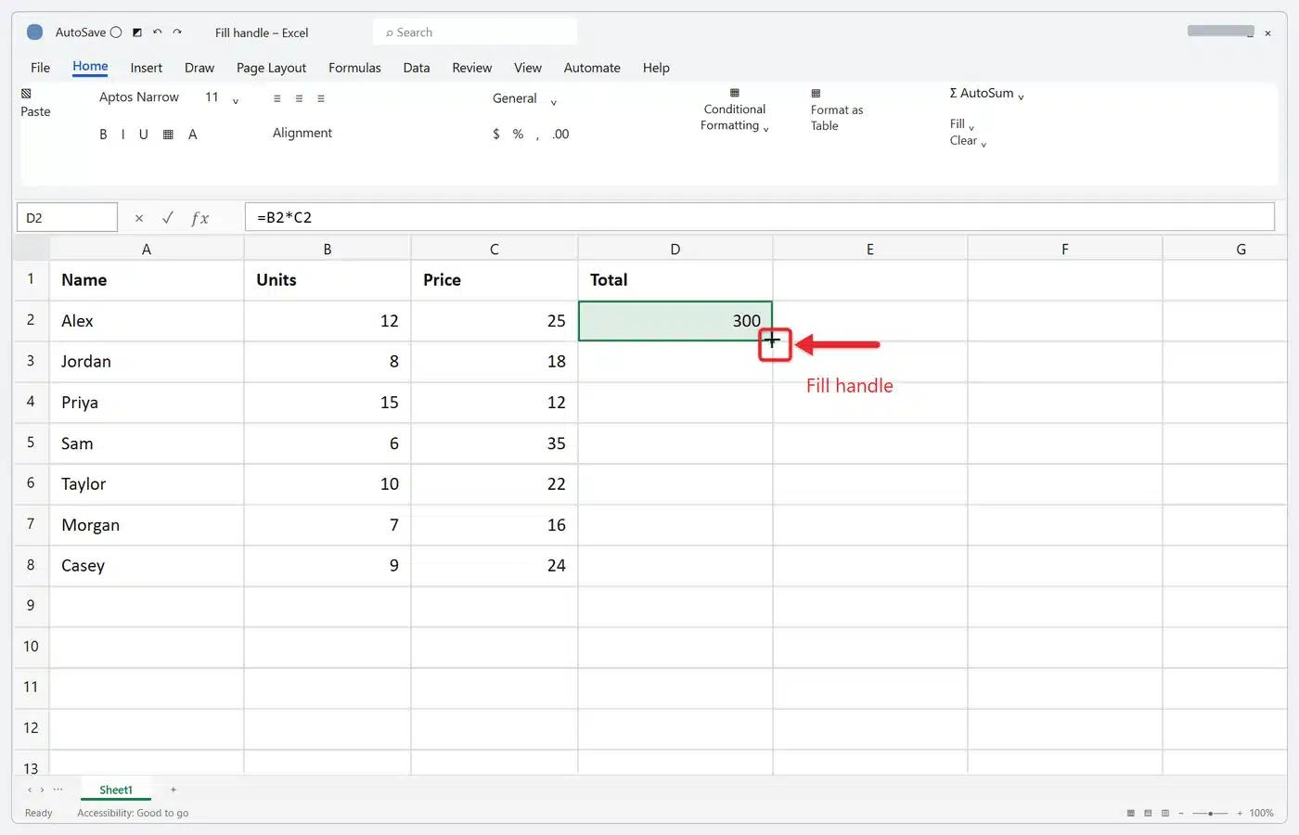Adjust the zoom slider in status bar
The height and width of the screenshot is (835, 1299).
coord(1210,813)
